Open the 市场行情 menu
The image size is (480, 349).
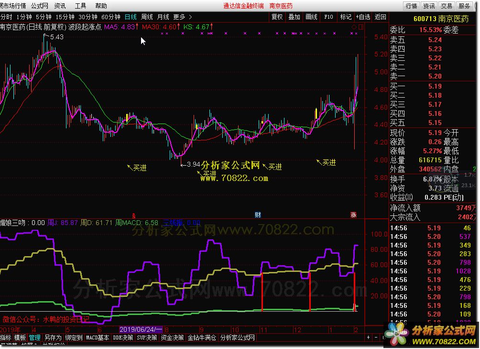[x=13, y=6]
